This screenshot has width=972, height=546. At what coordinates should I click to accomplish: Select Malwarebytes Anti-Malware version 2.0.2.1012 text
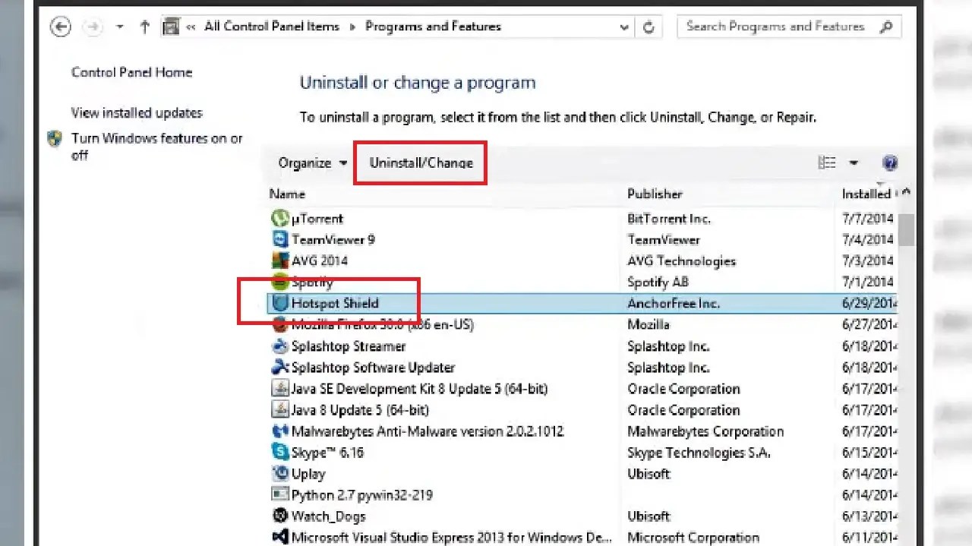(428, 431)
